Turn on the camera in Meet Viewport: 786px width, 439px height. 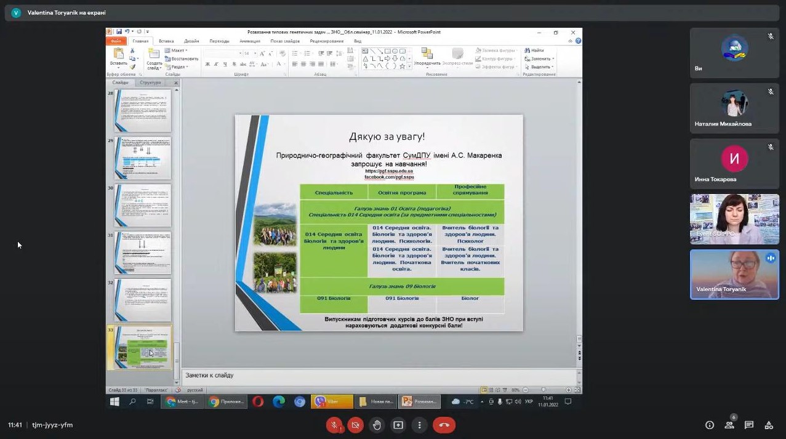point(355,425)
